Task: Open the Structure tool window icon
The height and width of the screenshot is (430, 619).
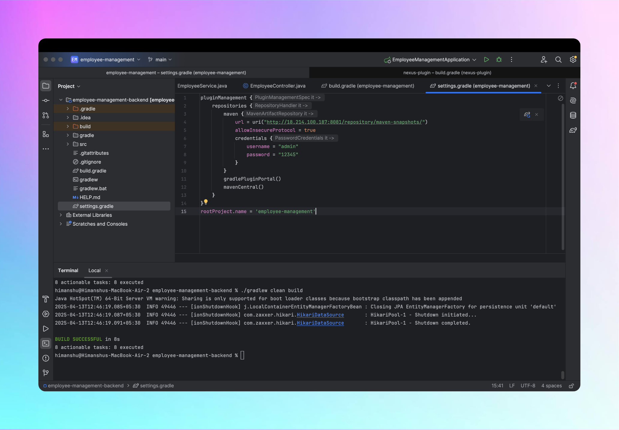Action: pyautogui.click(x=46, y=134)
